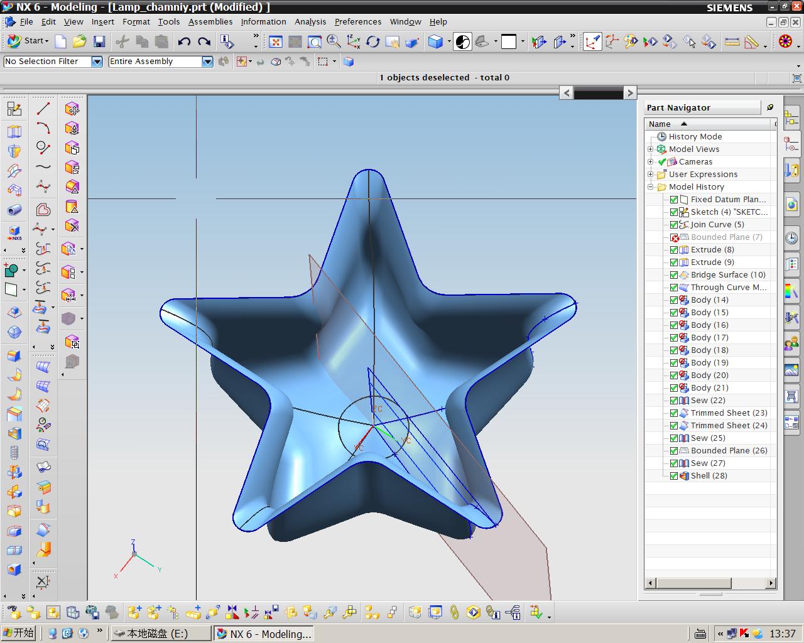The width and height of the screenshot is (804, 643).
Task: Click the Rotate view icon
Action: [373, 41]
